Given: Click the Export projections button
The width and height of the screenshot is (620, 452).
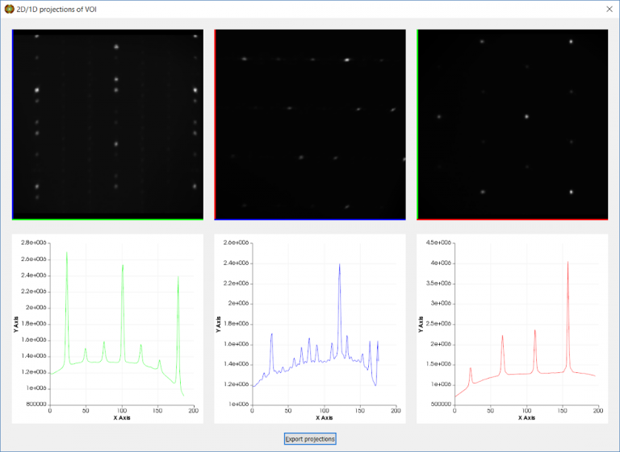Looking at the screenshot, I should (309, 439).
